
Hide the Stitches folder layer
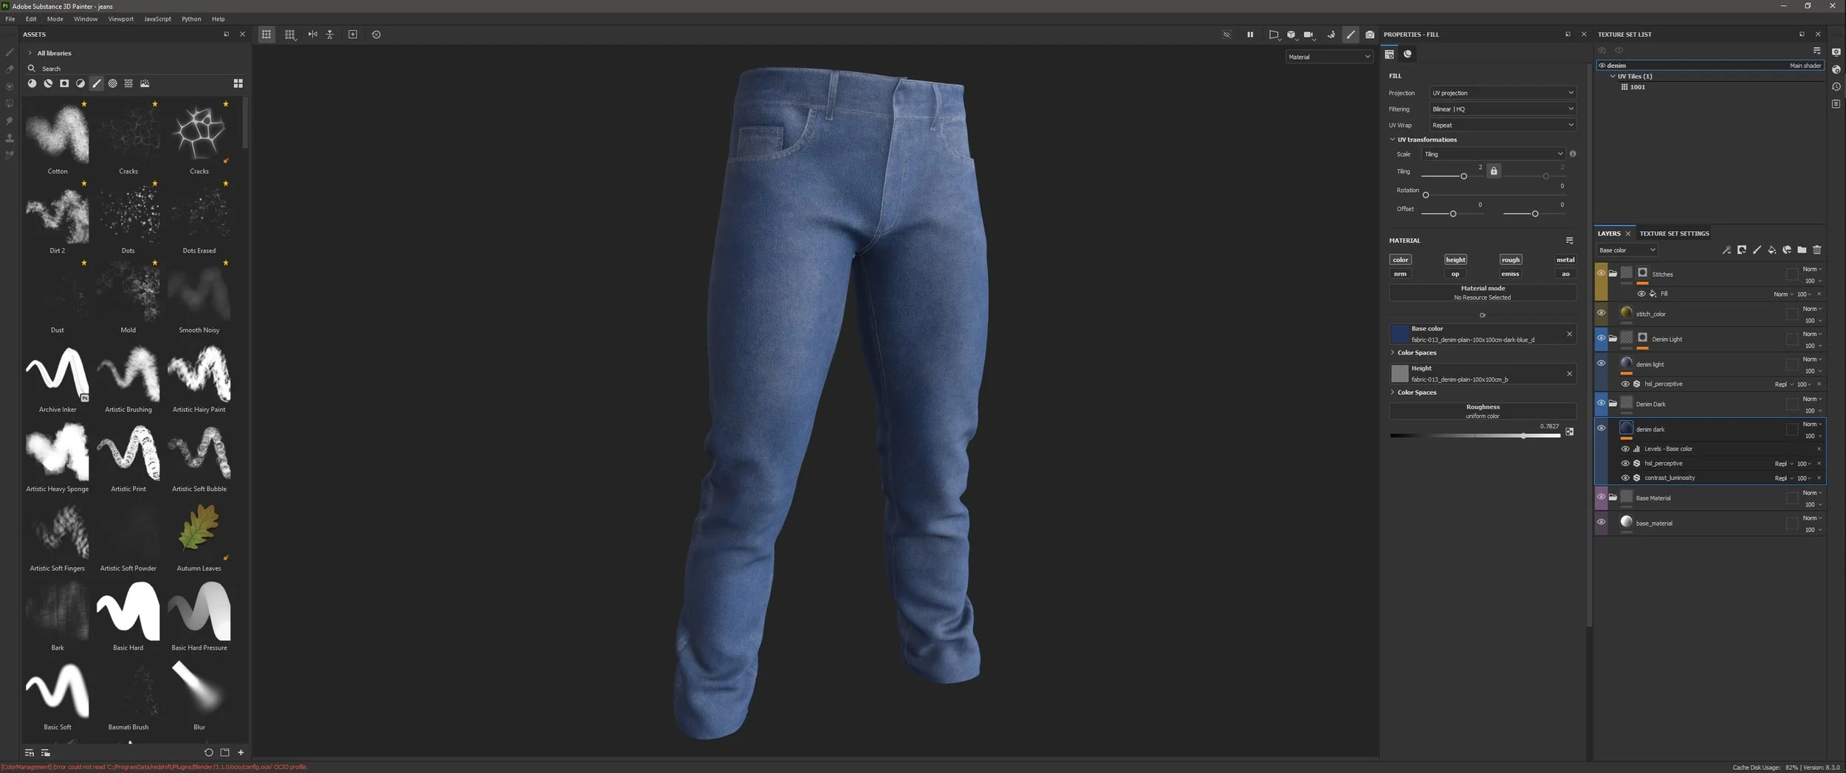coord(1601,273)
